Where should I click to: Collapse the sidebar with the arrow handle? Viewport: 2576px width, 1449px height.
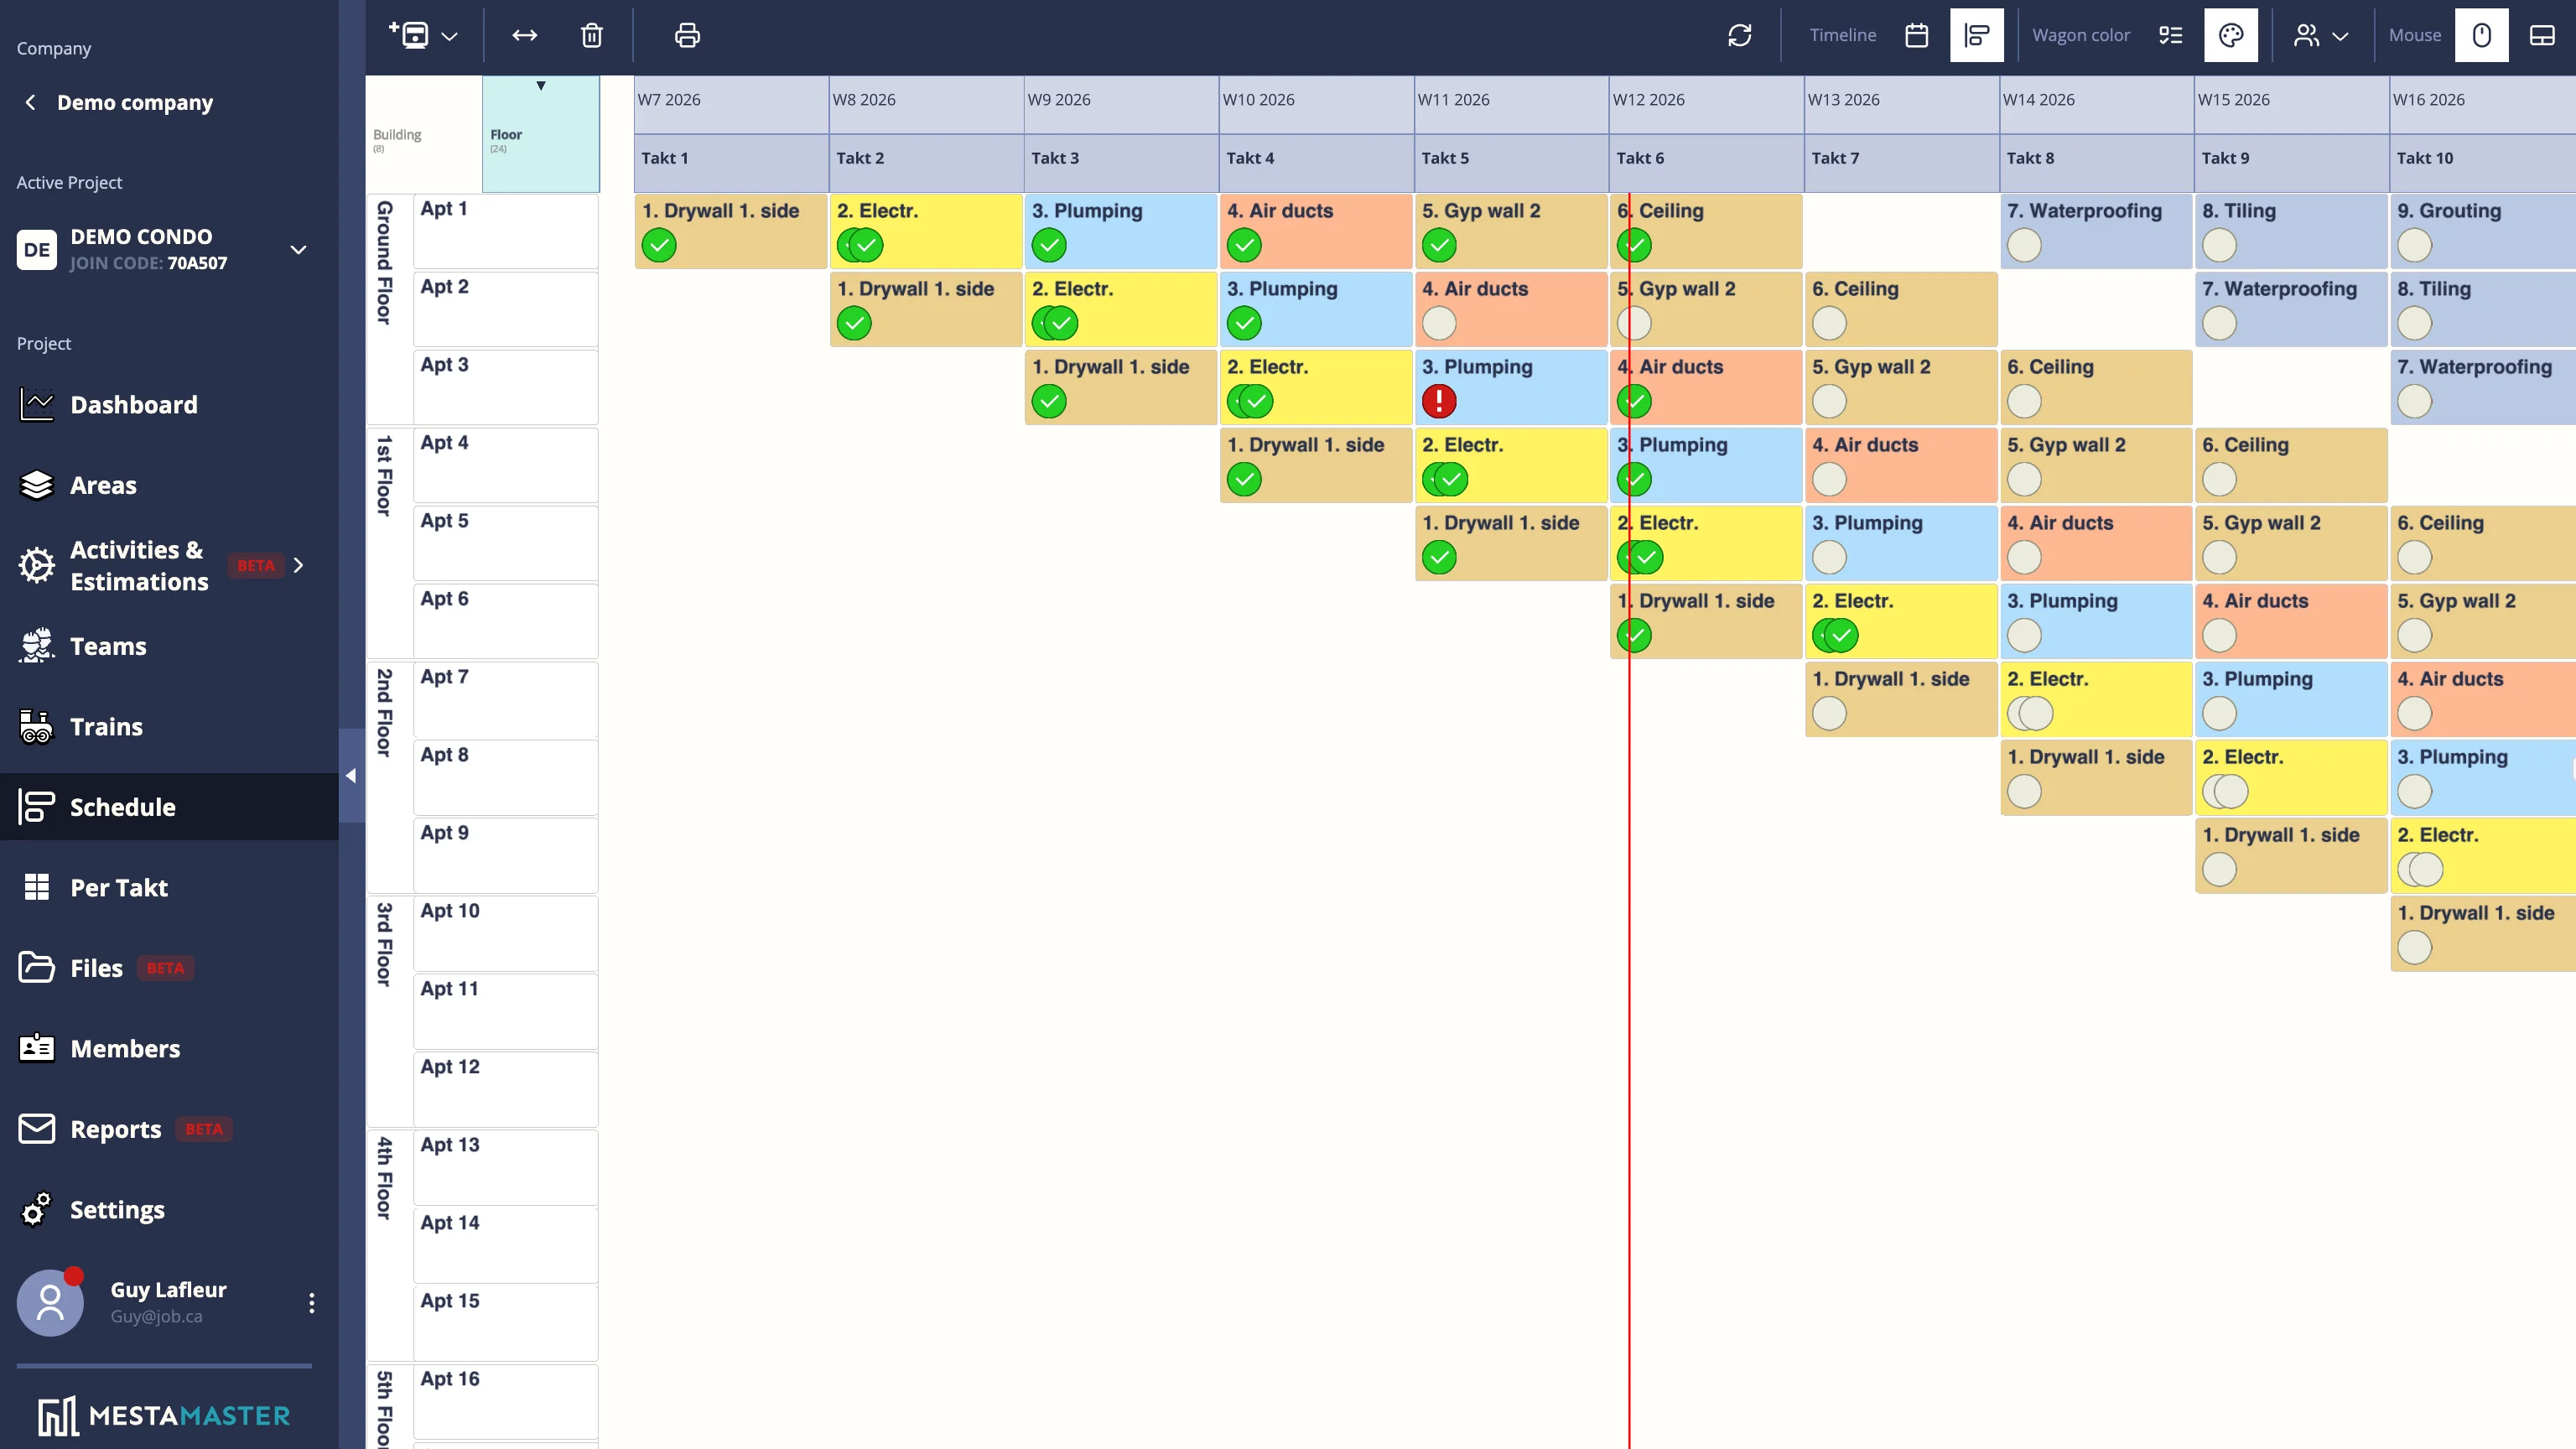click(351, 776)
